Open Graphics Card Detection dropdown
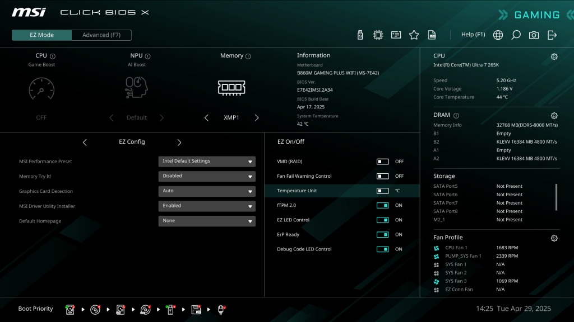 207,191
